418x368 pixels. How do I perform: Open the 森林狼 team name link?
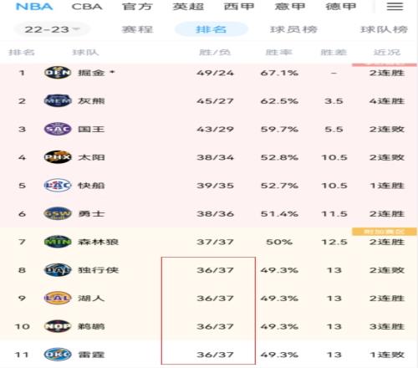[99, 242]
